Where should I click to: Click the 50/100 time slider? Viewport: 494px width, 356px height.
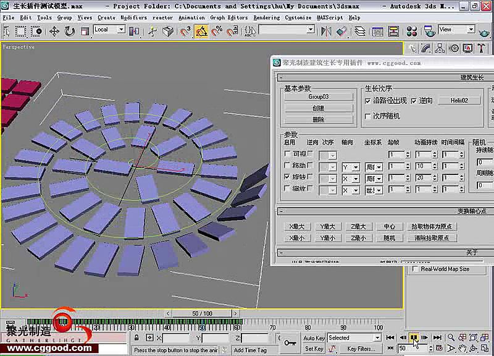point(204,313)
